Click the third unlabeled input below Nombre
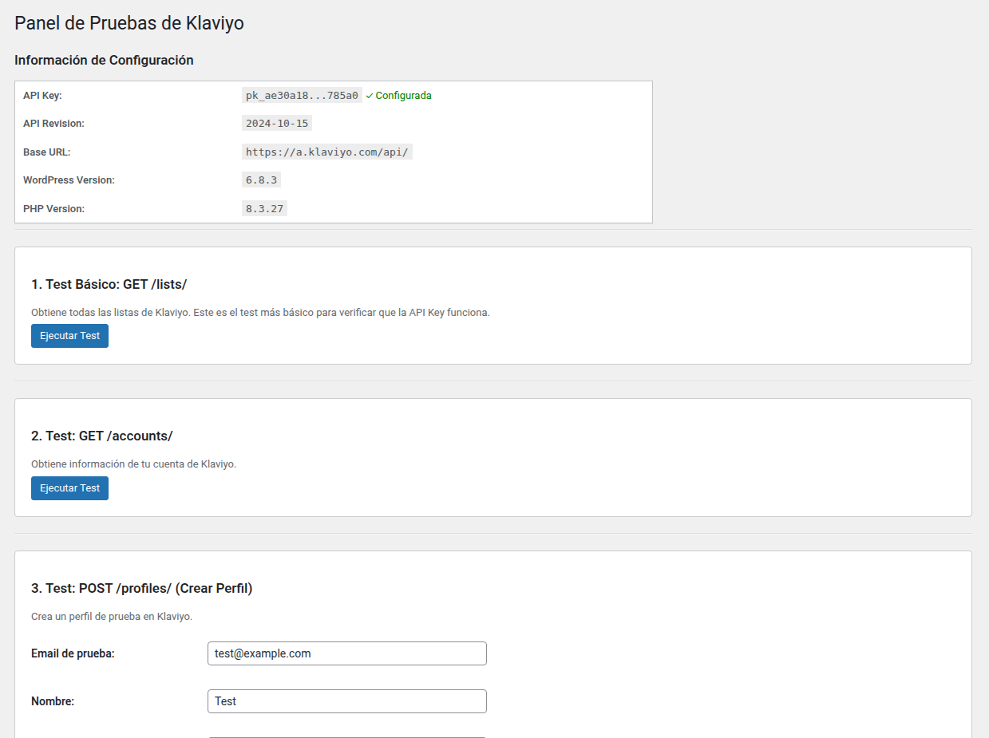This screenshot has height=738, width=989. click(x=346, y=736)
